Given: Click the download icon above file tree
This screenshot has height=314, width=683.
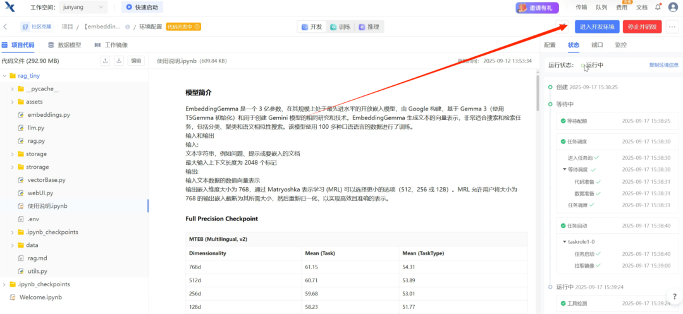Looking at the screenshot, I should point(119,61).
